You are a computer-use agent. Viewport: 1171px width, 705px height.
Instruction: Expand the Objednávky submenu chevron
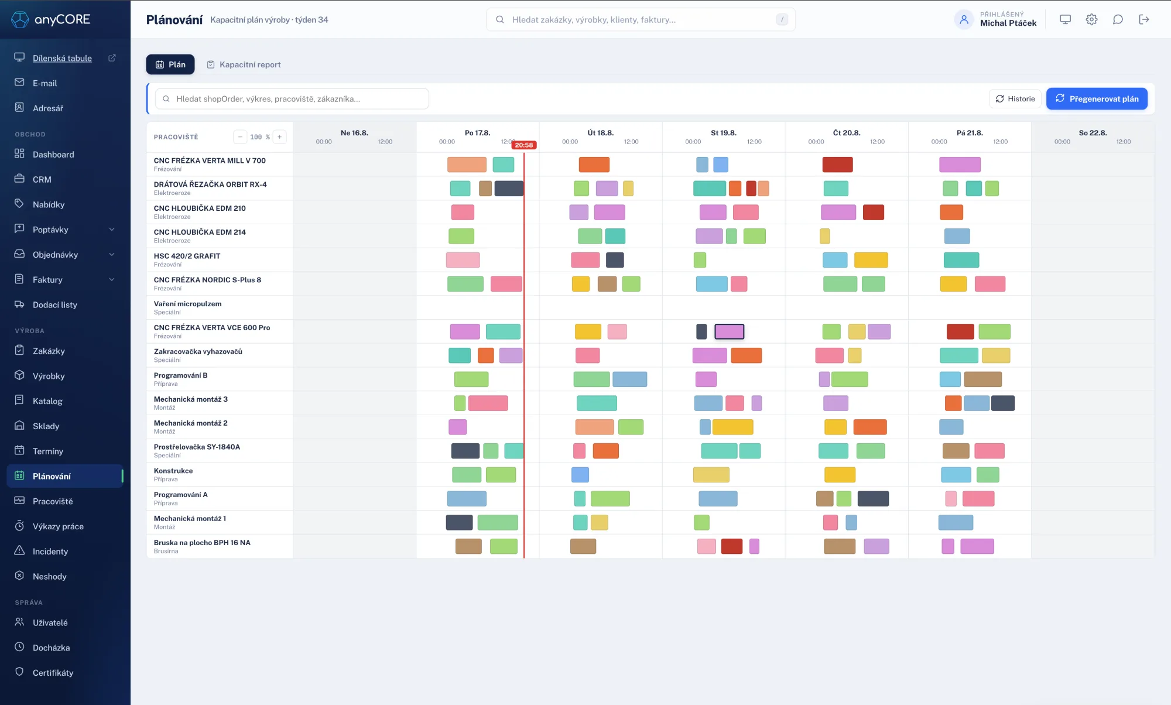112,254
